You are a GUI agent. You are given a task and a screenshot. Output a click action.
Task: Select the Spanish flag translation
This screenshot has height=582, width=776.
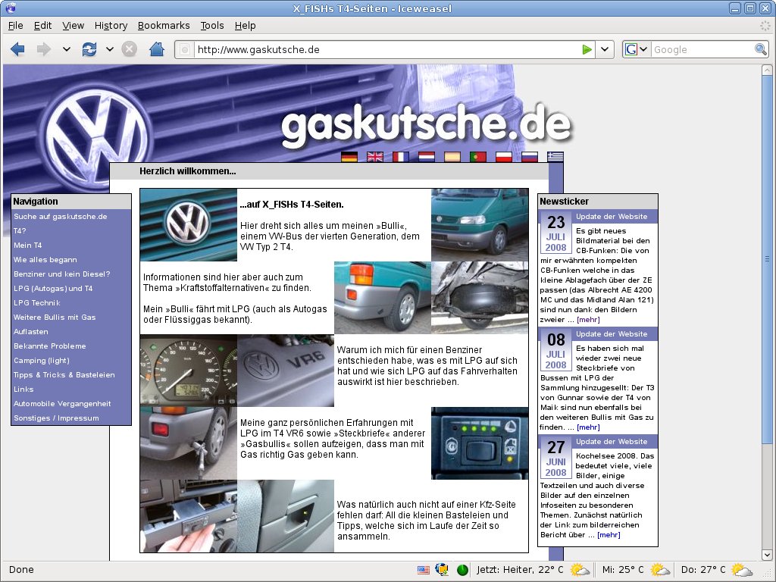coord(452,157)
